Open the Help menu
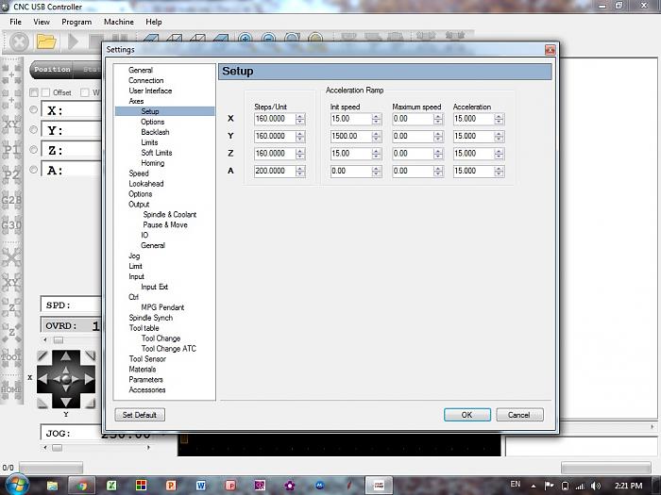Image resolution: width=661 pixels, height=495 pixels. click(153, 22)
